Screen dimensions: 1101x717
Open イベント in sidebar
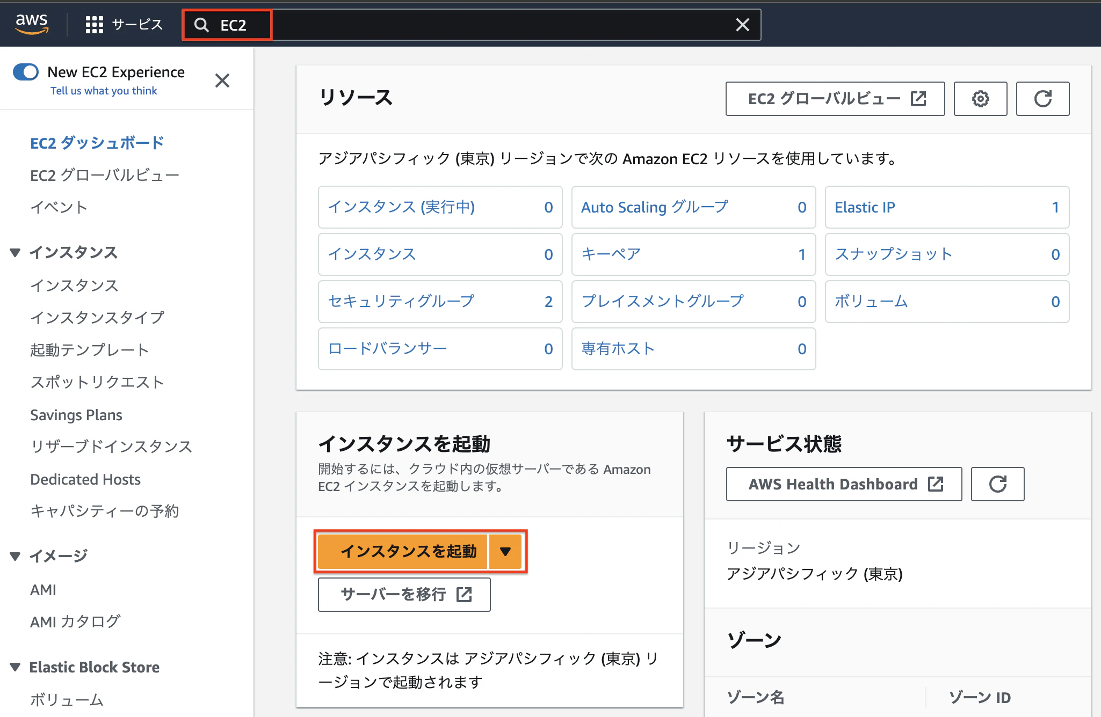click(59, 207)
